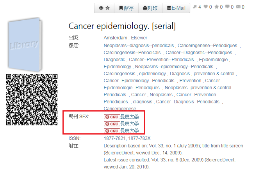Click the heart likes icon
Screen dimensions: 280x170
click(x=206, y=7)
